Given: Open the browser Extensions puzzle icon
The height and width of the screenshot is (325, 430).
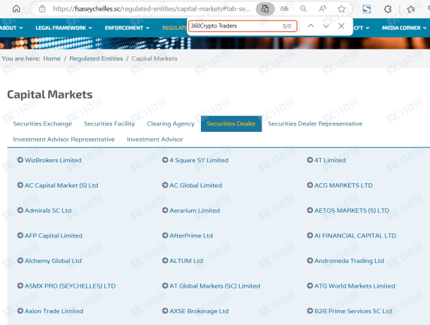Looking at the screenshot, I should (388, 9).
